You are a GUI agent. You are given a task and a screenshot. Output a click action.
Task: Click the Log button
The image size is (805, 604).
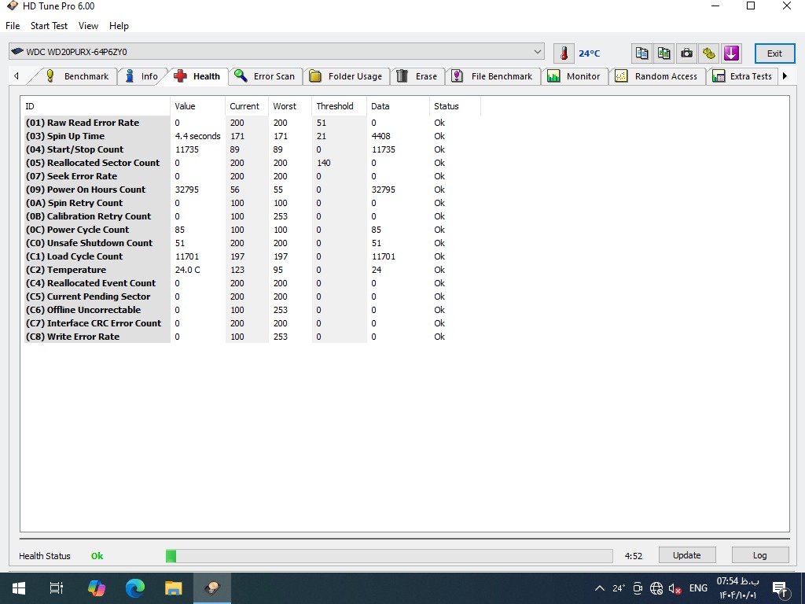coord(759,555)
